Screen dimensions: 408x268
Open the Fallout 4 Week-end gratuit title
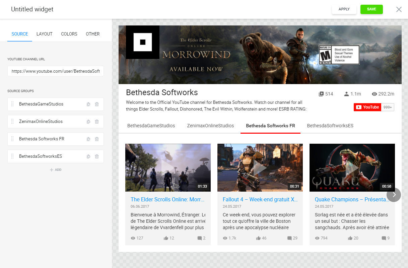pos(260,199)
